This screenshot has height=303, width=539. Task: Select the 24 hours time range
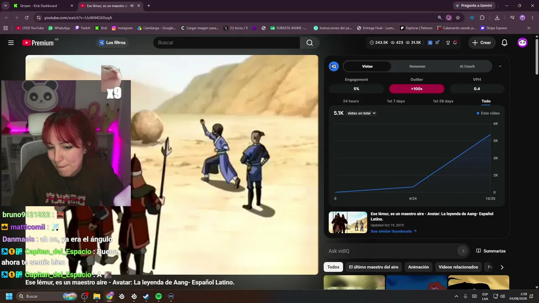pos(351,101)
